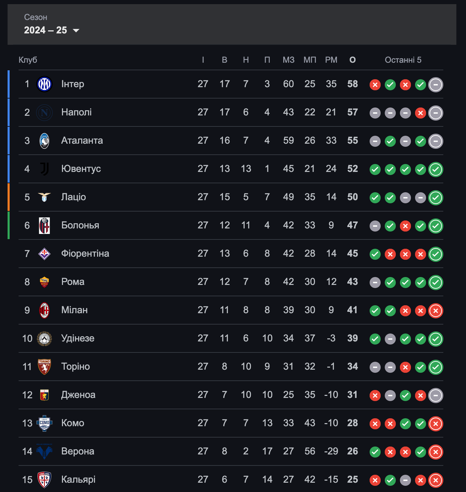The width and height of the screenshot is (466, 492).
Task: Click the Bologna club badge
Action: pyautogui.click(x=44, y=225)
